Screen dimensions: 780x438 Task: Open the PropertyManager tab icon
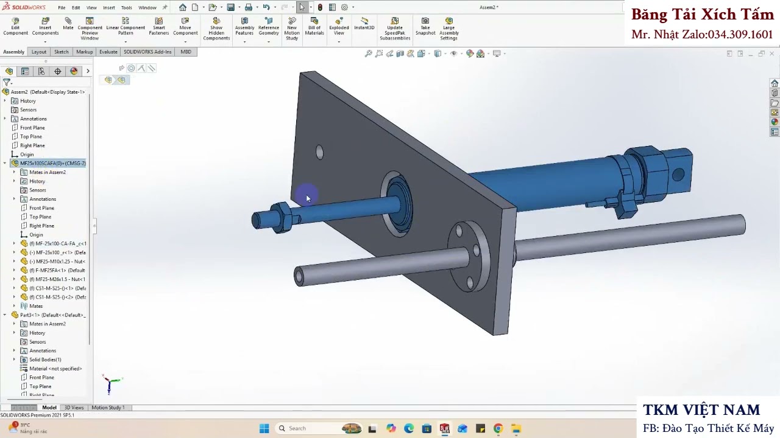(x=25, y=71)
